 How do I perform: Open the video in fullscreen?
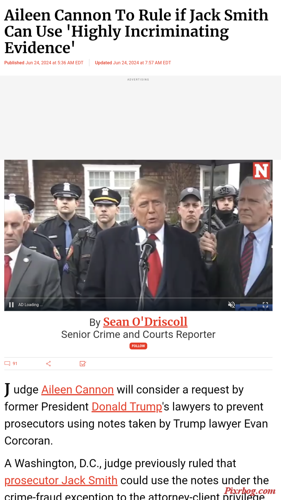265,305
